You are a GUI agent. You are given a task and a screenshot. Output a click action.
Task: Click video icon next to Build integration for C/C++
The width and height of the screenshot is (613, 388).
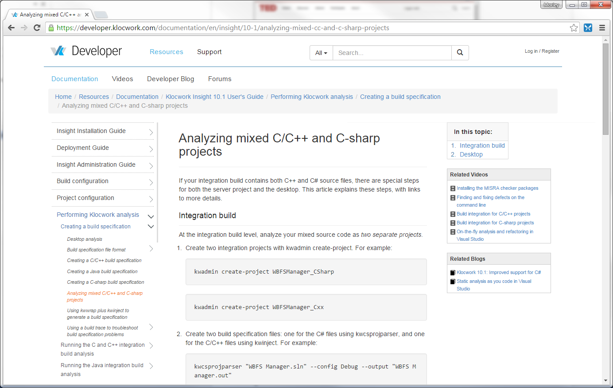point(453,214)
